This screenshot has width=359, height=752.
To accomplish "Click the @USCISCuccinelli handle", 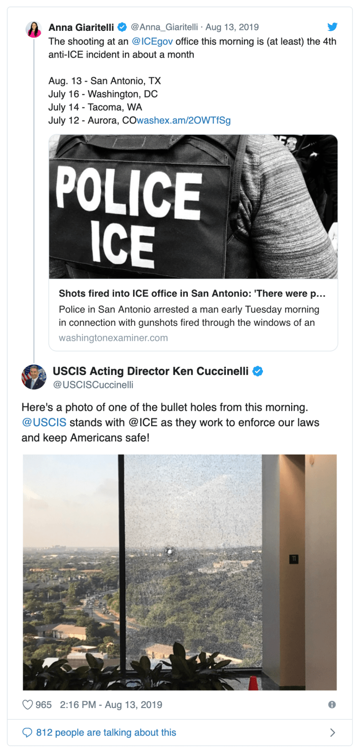I will coord(93,385).
